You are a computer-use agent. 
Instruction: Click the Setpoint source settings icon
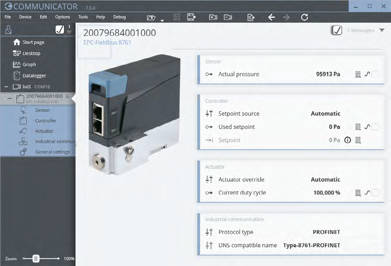click(x=209, y=114)
